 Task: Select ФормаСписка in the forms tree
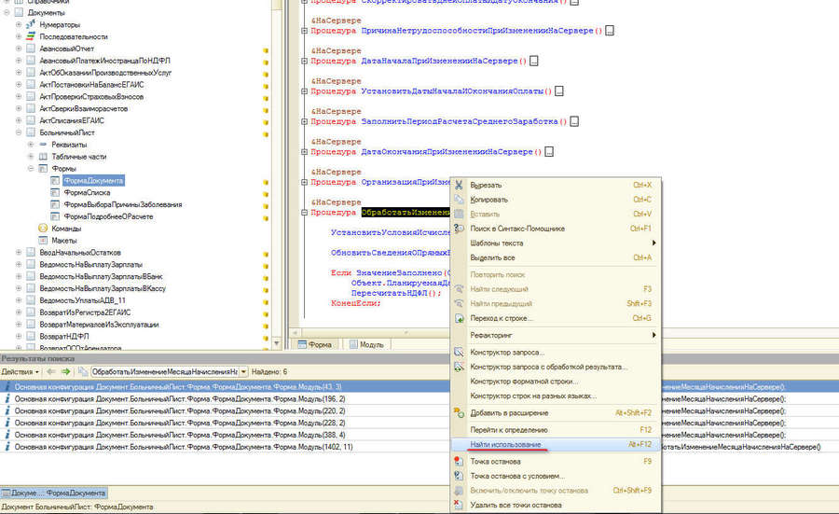[80, 192]
